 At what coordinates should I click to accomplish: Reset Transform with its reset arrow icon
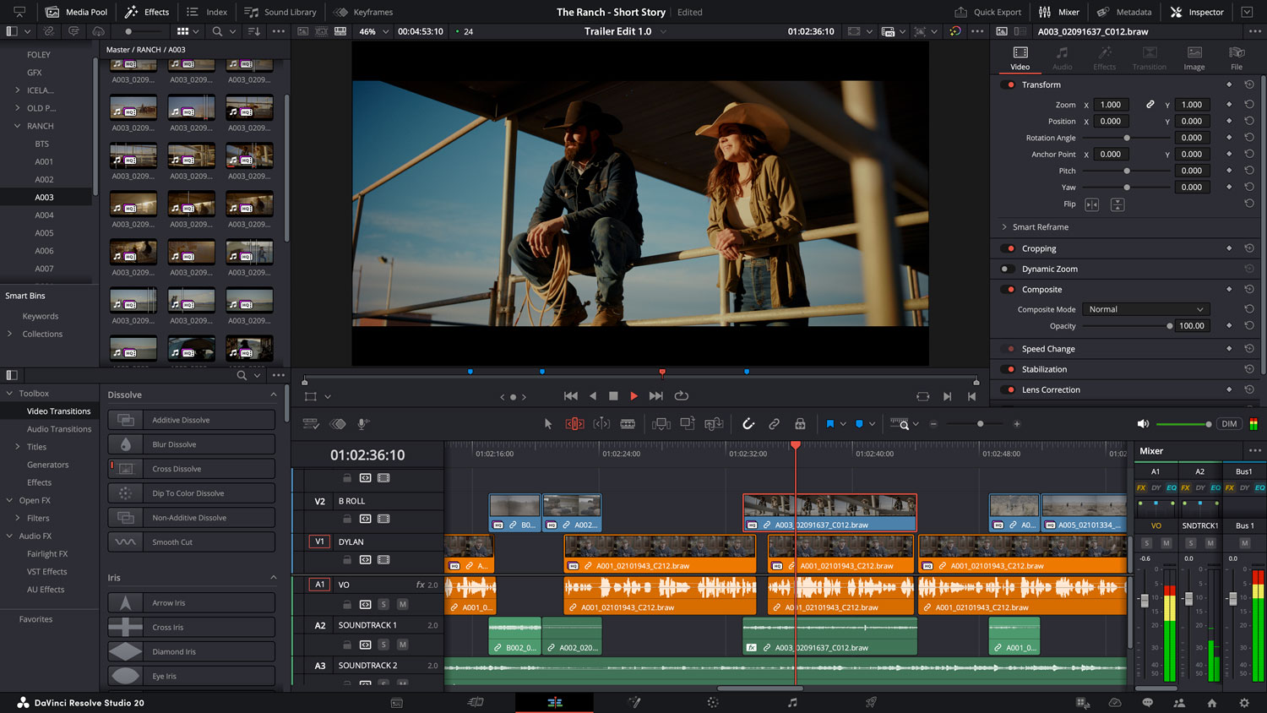1249,84
